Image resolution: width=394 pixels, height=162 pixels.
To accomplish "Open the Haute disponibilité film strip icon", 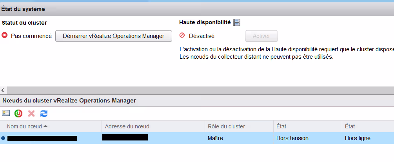I will (x=237, y=23).
